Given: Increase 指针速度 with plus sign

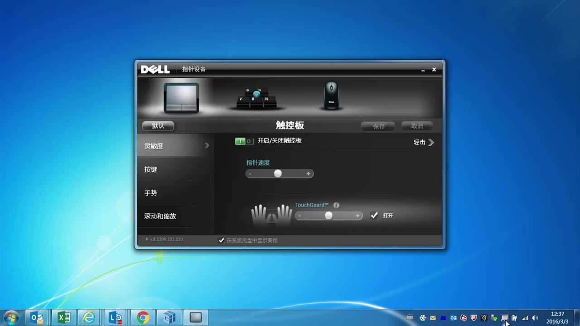Looking at the screenshot, I should coord(308,174).
